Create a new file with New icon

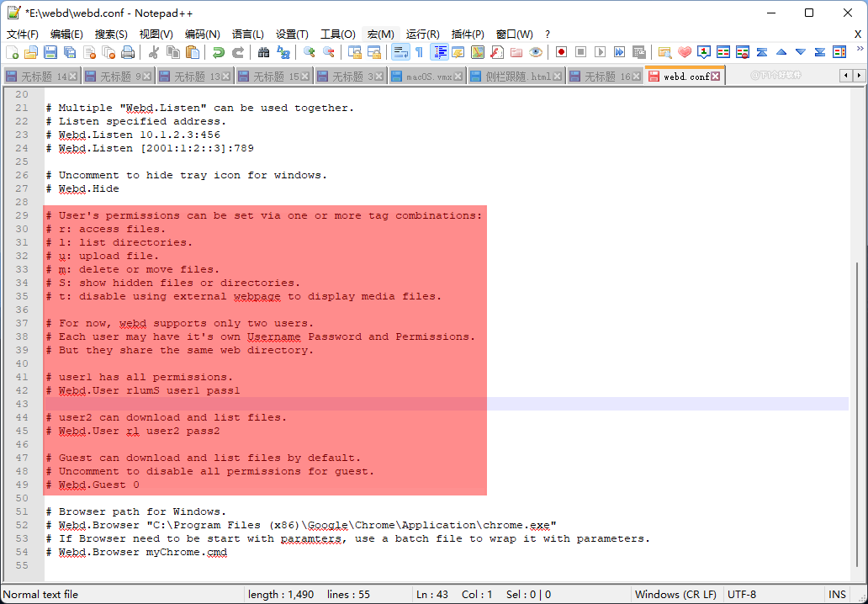12,53
